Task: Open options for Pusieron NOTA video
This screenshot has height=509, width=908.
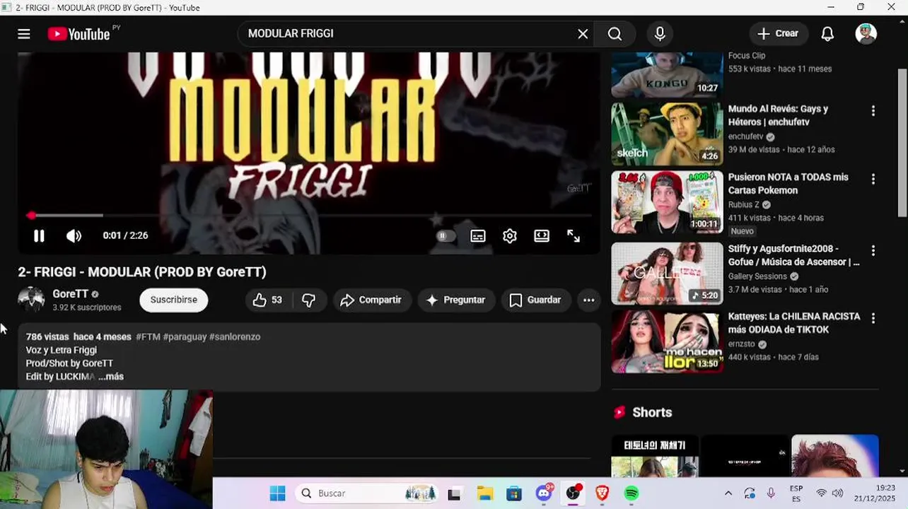Action: tap(873, 180)
